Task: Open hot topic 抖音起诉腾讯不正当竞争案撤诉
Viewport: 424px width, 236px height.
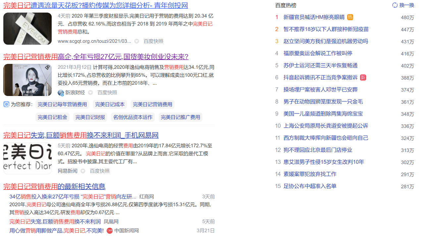Action: click(321, 77)
